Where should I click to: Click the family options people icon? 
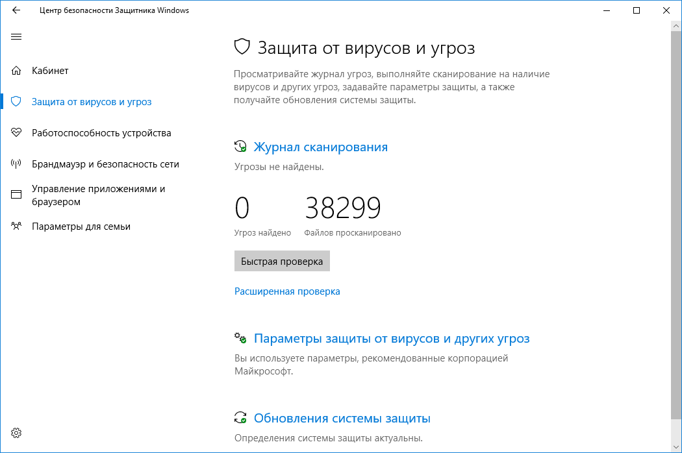[x=16, y=226]
